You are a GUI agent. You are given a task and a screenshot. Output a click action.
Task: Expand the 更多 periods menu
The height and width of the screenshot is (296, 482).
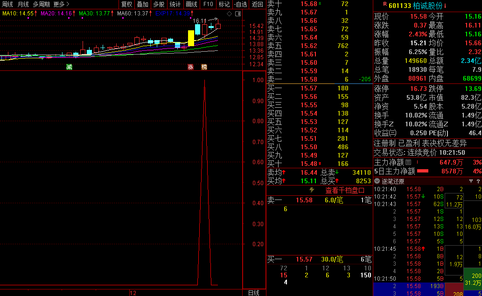(x=61, y=4)
